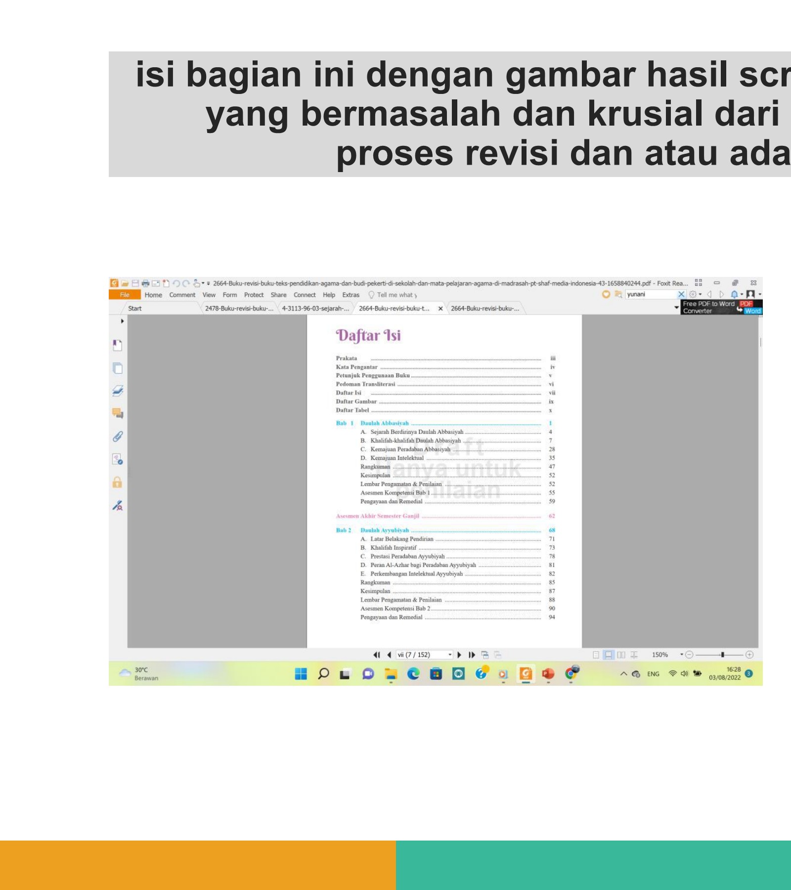The width and height of the screenshot is (791, 890).
Task: Open the 150% zoom level dropdown
Action: click(x=681, y=654)
